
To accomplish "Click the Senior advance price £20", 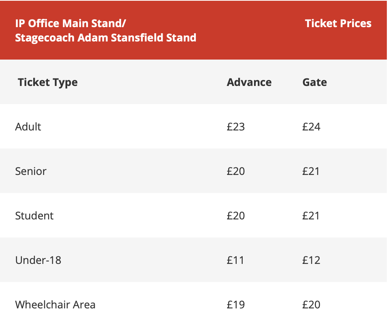I will point(236,171).
